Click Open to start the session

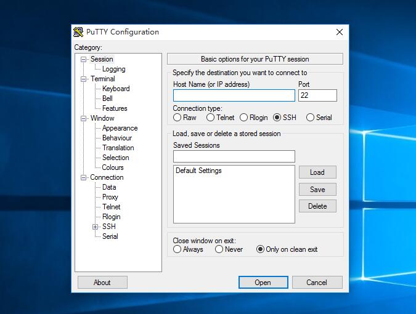tap(263, 283)
